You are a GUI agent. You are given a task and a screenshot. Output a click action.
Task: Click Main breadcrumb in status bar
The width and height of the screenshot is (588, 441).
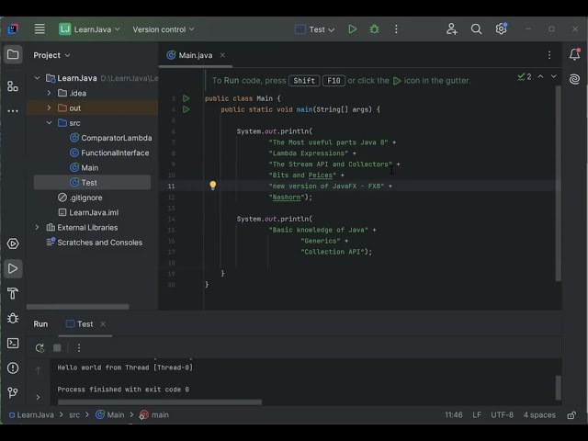pyautogui.click(x=110, y=415)
